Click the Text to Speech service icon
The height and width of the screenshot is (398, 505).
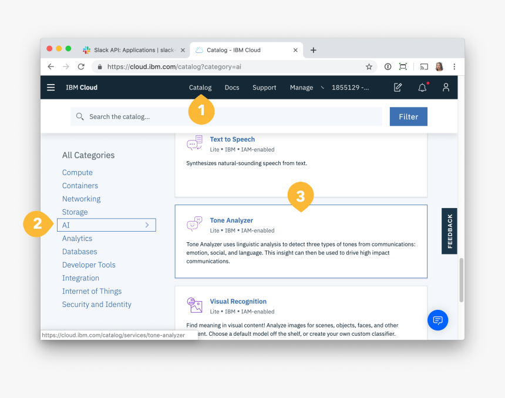pos(194,143)
